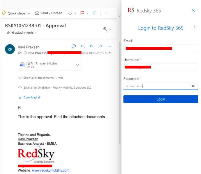This screenshot has height=174, width=201.
Task: Focus the Username input field
Action: click(x=161, y=67)
